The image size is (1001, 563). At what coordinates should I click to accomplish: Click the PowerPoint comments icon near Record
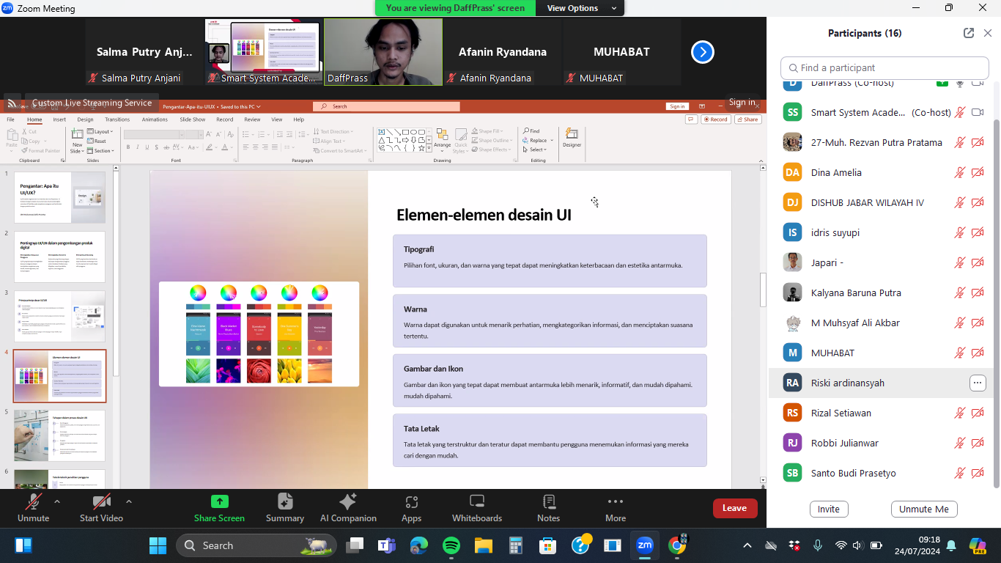pos(691,119)
